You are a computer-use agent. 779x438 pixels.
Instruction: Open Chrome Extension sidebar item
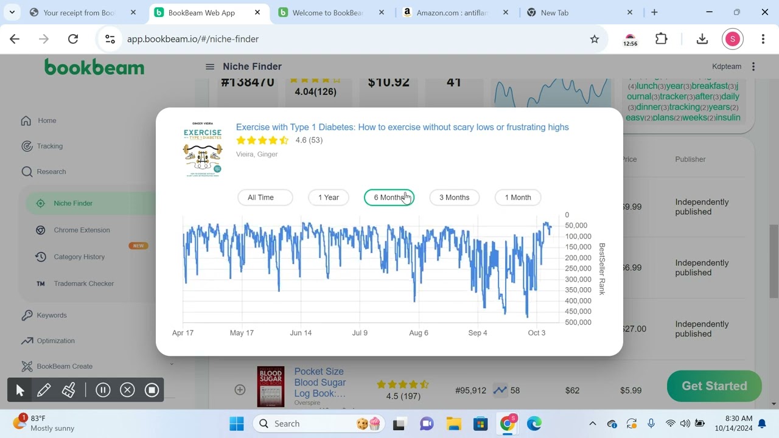[82, 230]
